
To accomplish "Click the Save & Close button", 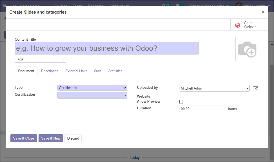I will coord(24,138).
